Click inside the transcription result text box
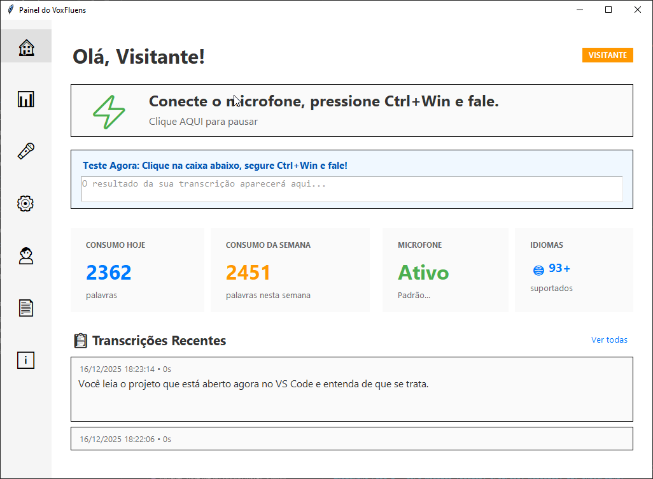Viewport: 653px width, 479px height. [x=351, y=189]
